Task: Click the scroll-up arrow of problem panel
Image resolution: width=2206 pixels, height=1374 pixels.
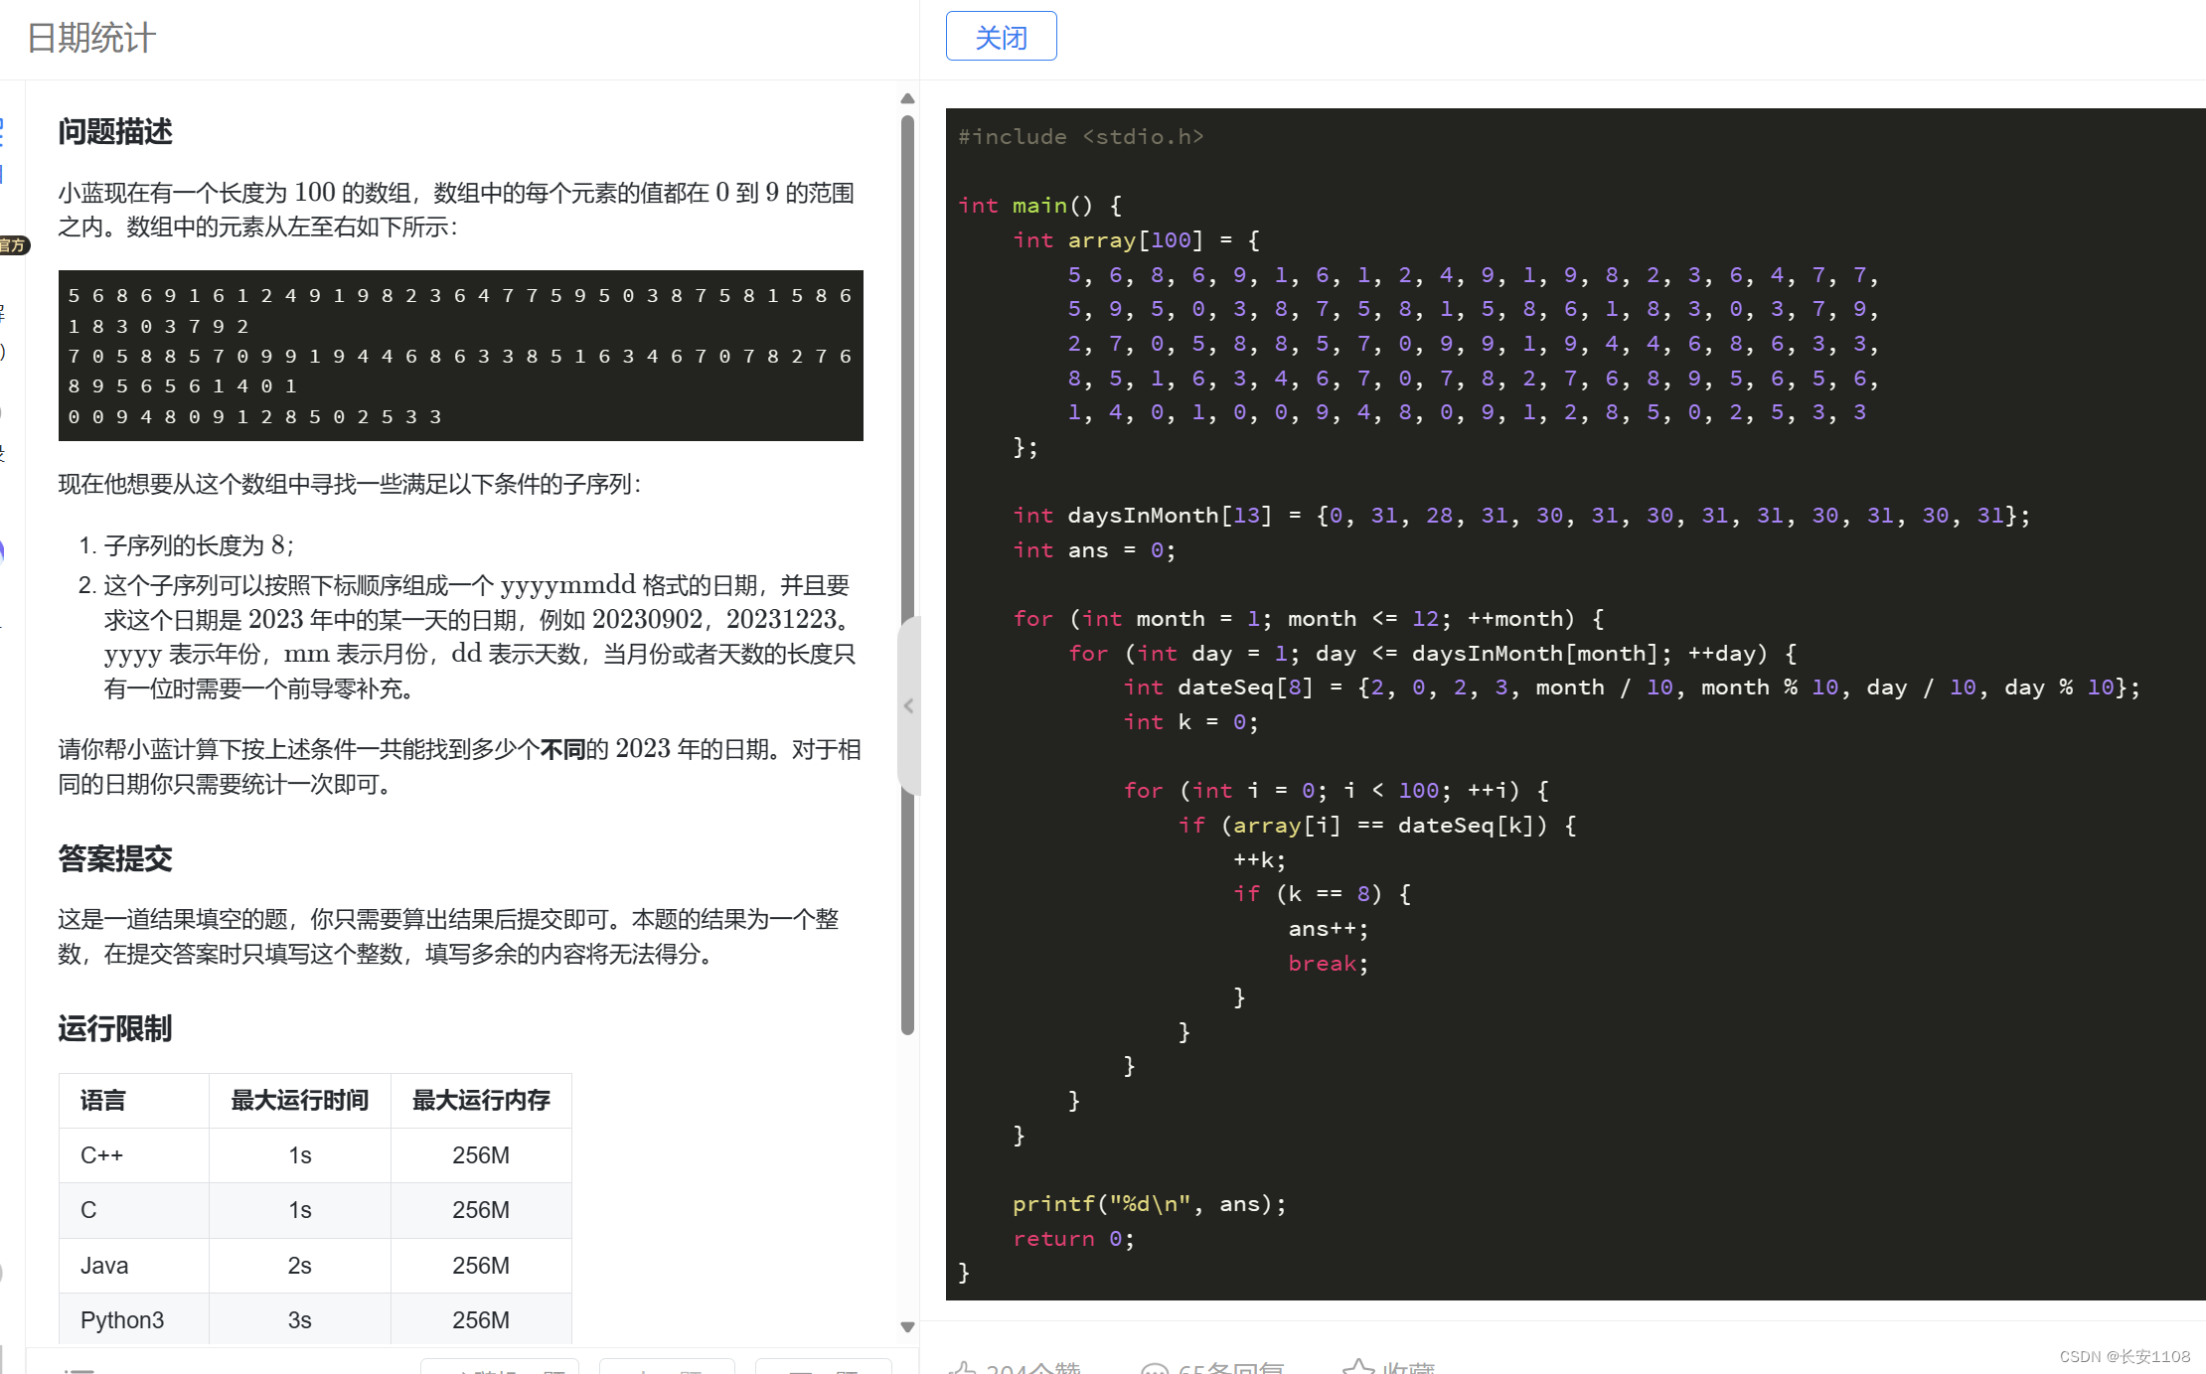Action: (x=906, y=98)
